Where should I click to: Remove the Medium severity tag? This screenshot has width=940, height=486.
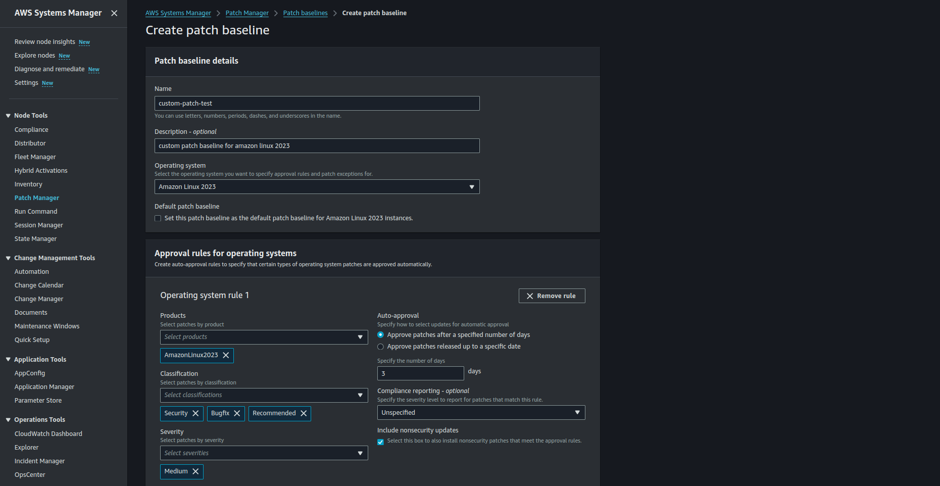point(195,471)
